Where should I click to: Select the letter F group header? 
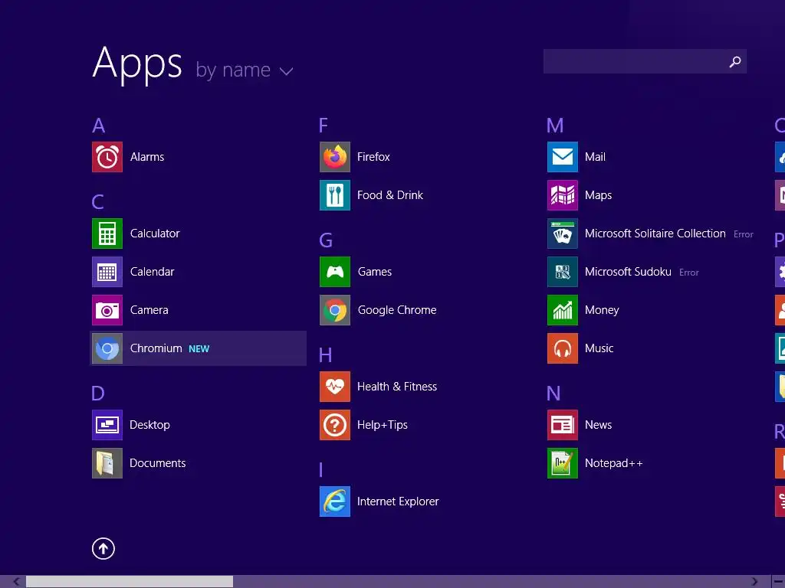tap(324, 125)
